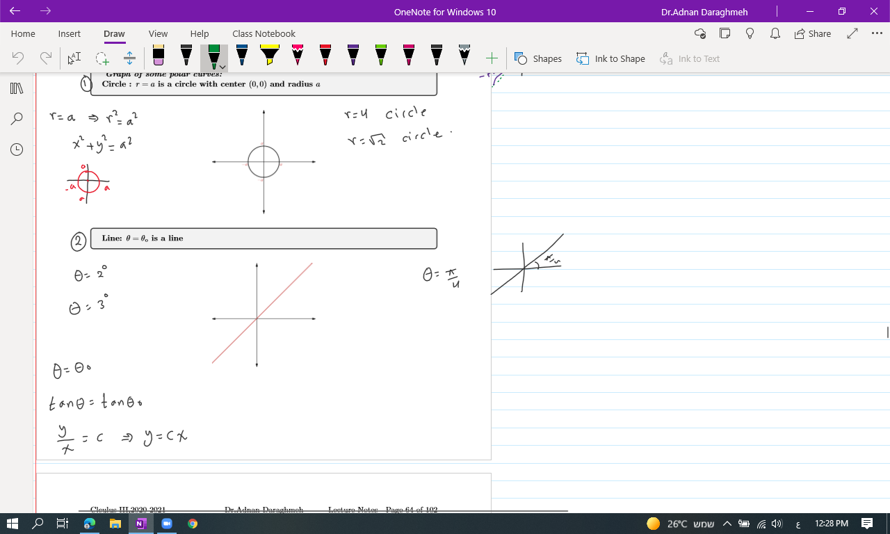
Task: Open volume control in system tray
Action: (777, 524)
